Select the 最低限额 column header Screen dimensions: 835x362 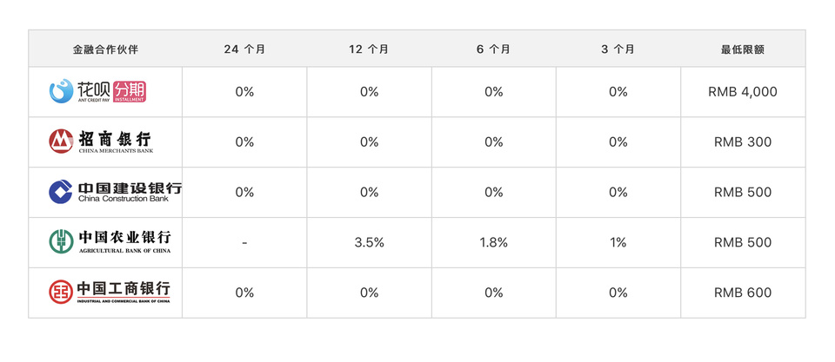point(742,49)
